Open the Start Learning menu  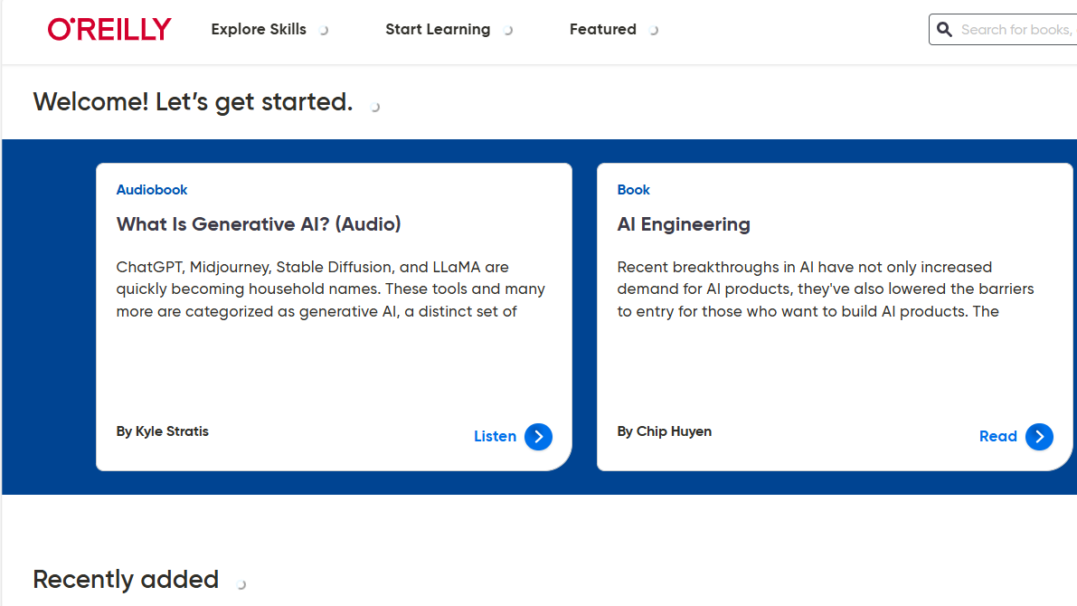click(x=438, y=30)
